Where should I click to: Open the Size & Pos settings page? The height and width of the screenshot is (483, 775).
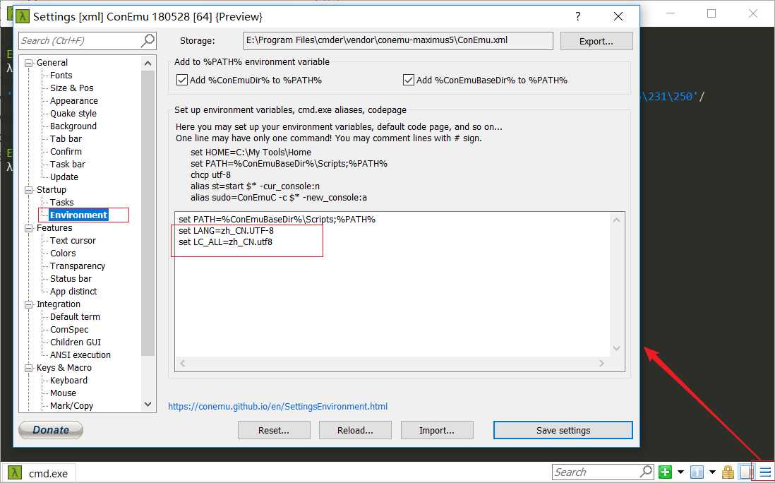point(72,88)
